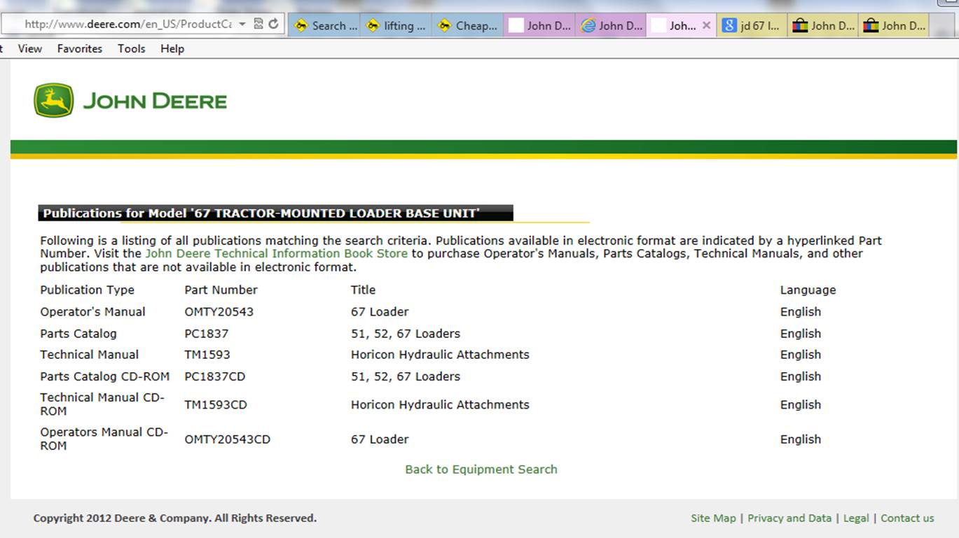Click the 'Language' column header
The width and height of the screenshot is (959, 538).
808,290
